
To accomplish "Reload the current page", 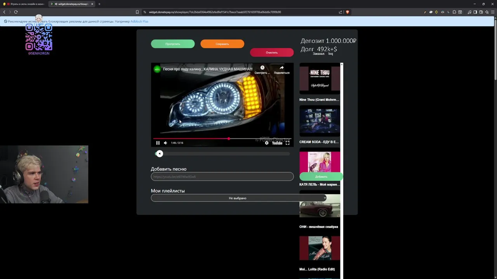I will pyautogui.click(x=16, y=12).
